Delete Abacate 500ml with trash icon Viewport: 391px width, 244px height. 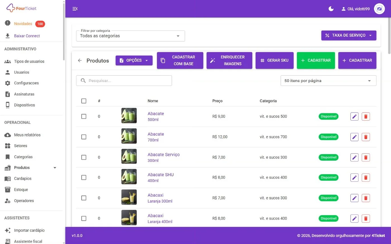tap(366, 116)
